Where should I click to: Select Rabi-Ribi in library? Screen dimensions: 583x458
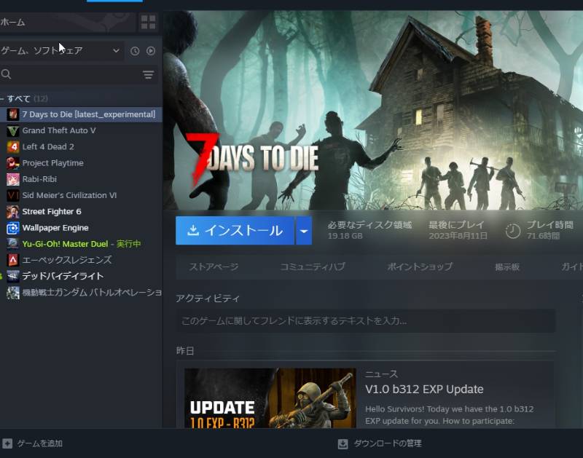coord(81,179)
